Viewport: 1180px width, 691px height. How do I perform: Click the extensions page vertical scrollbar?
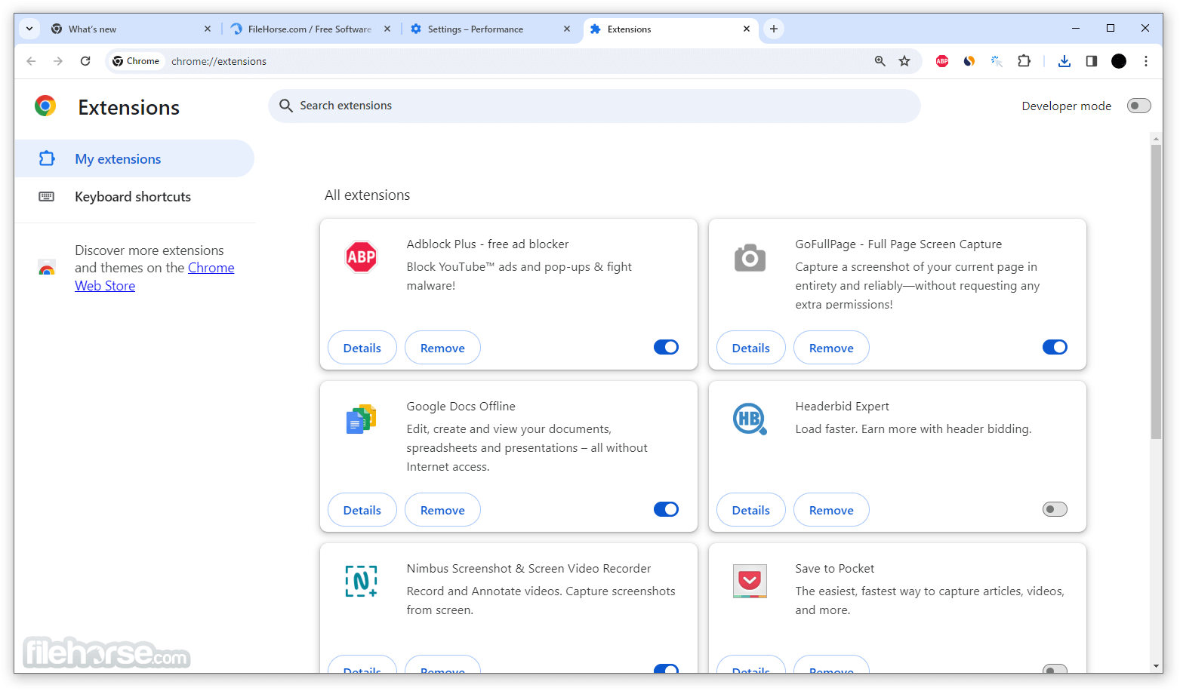click(x=1156, y=291)
